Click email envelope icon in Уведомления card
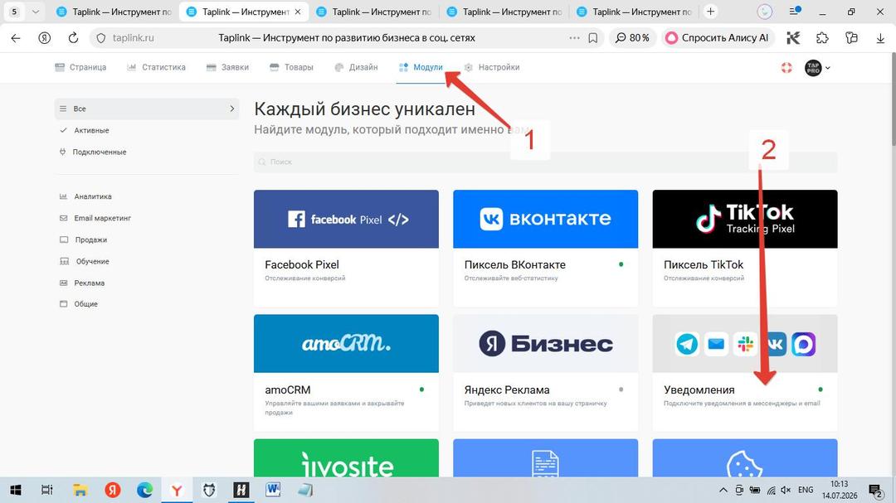Viewport: 896px width, 503px height. point(716,344)
